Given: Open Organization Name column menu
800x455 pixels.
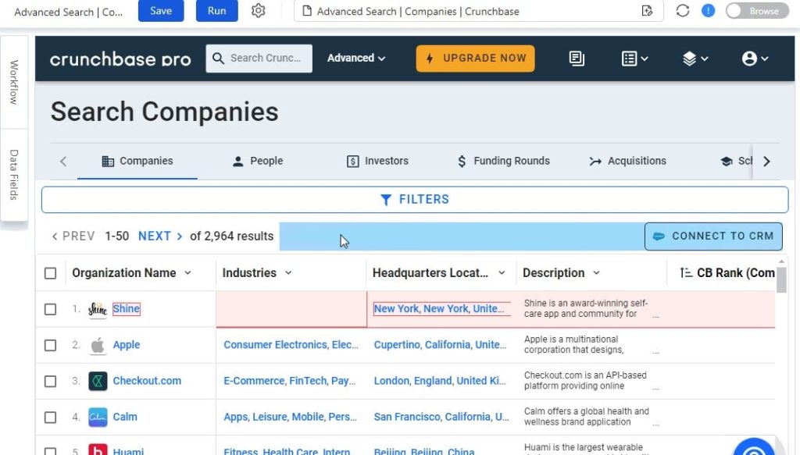Looking at the screenshot, I should tap(187, 273).
